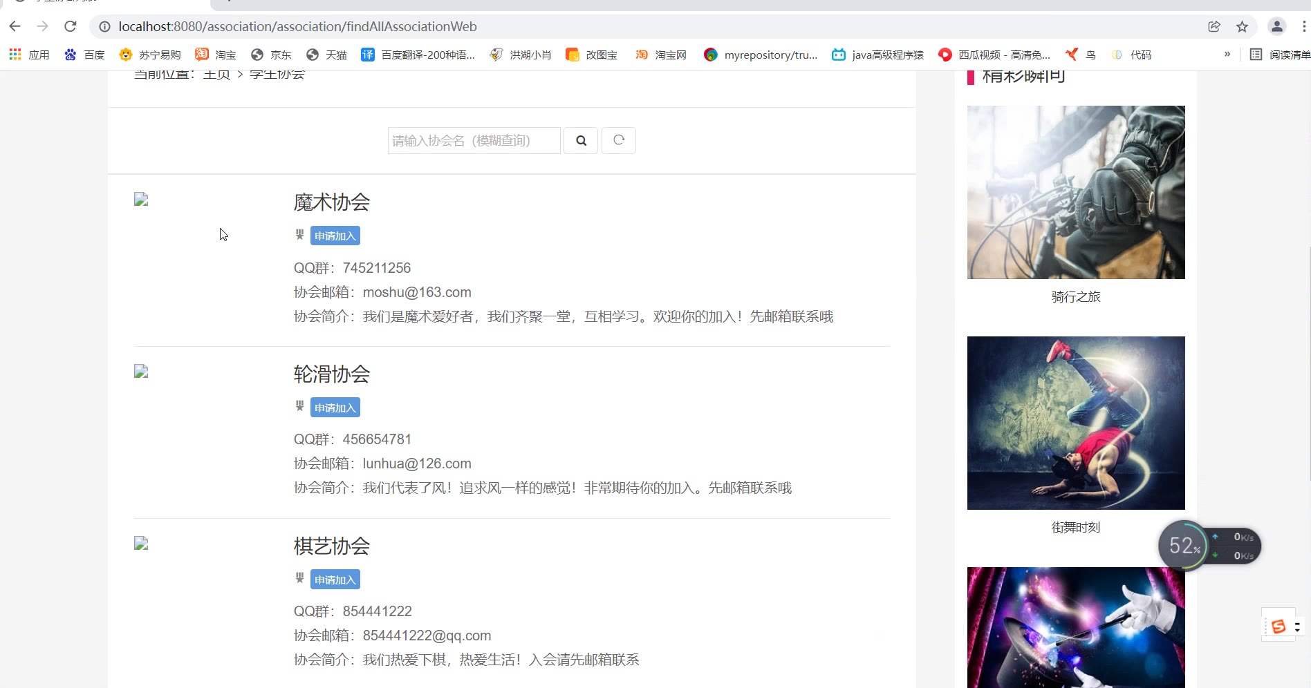
Task: Click the broken image of 棋艺协会
Action: [x=141, y=544]
